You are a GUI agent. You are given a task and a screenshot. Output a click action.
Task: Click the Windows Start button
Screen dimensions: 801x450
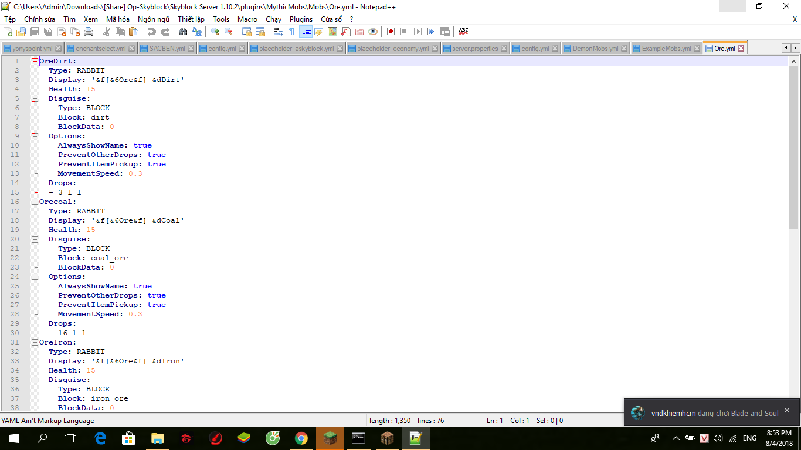coord(14,438)
